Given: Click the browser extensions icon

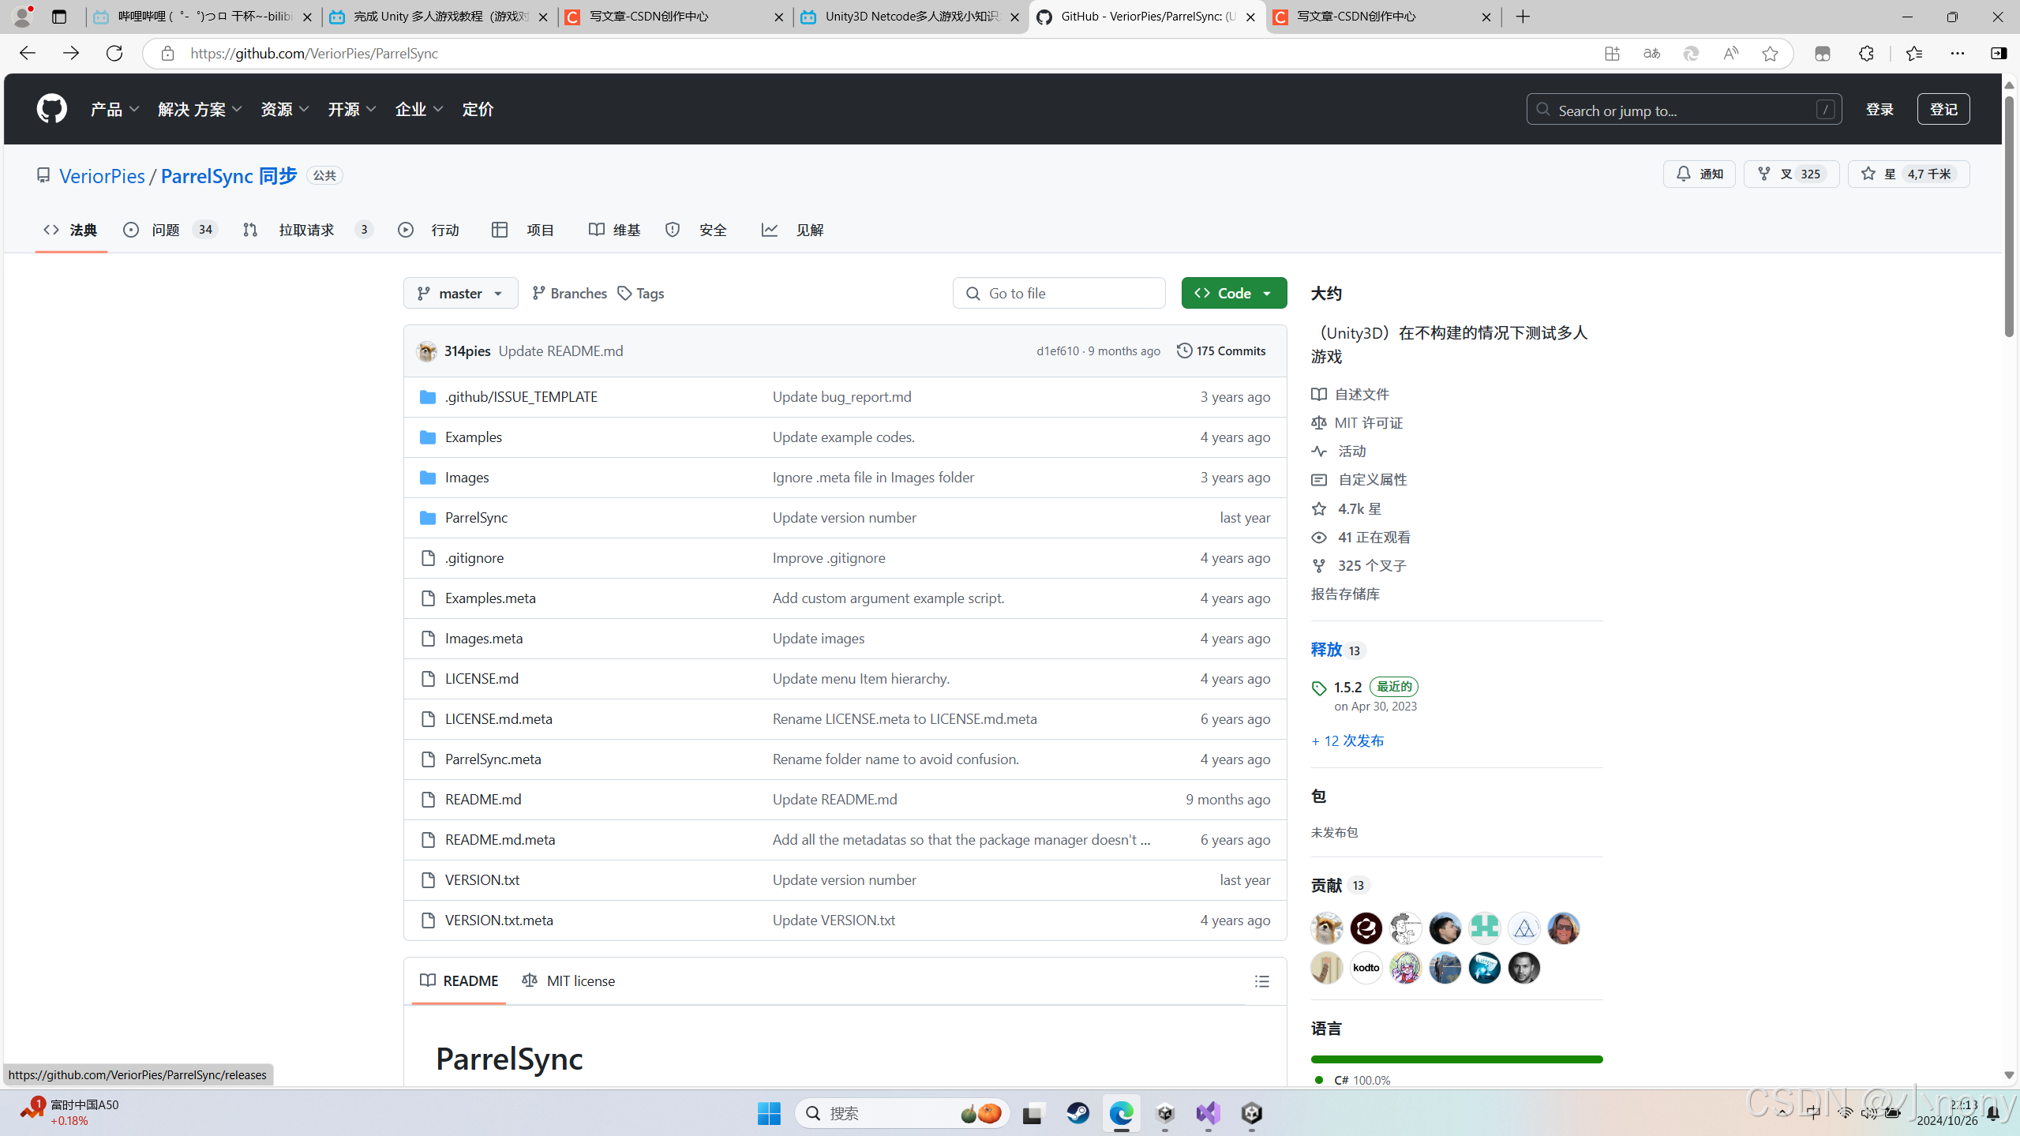Looking at the screenshot, I should tap(1866, 53).
